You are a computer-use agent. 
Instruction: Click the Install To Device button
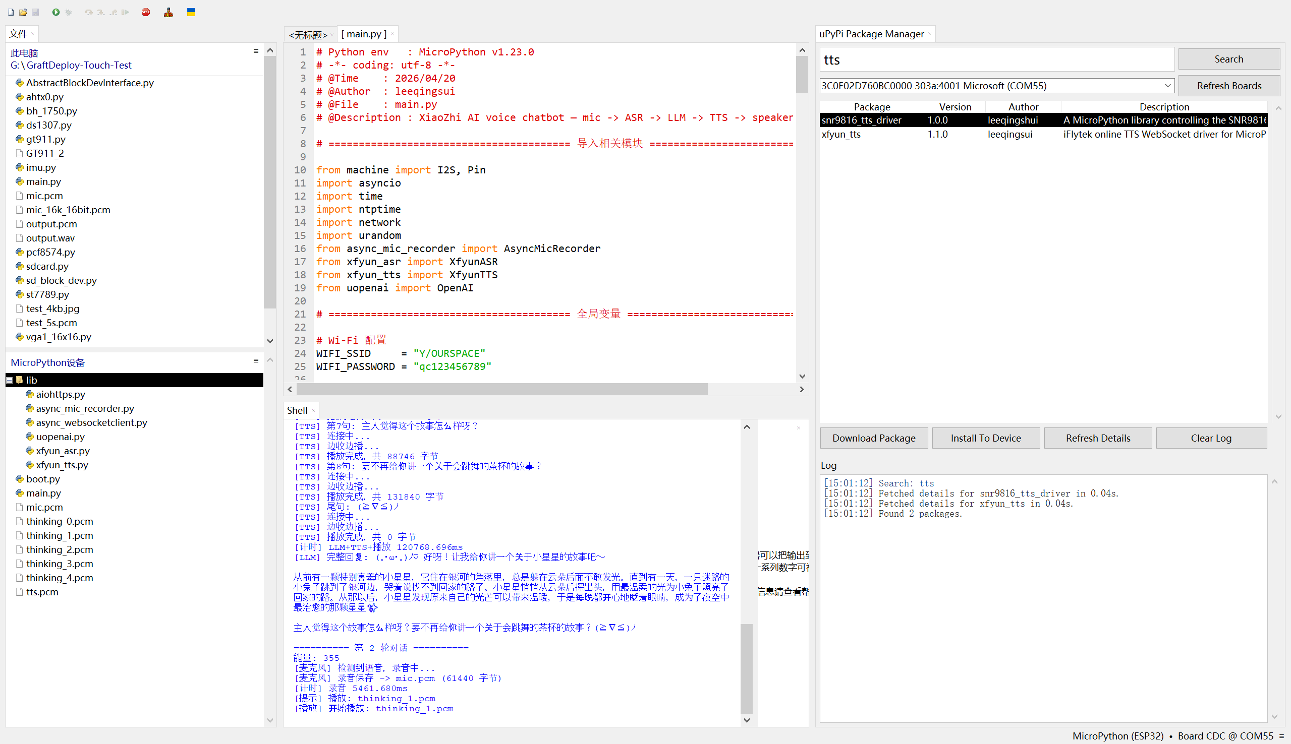tap(985, 438)
